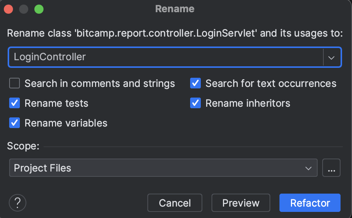Click the Preview button
Screen dimensions: 352x218
tap(241, 203)
